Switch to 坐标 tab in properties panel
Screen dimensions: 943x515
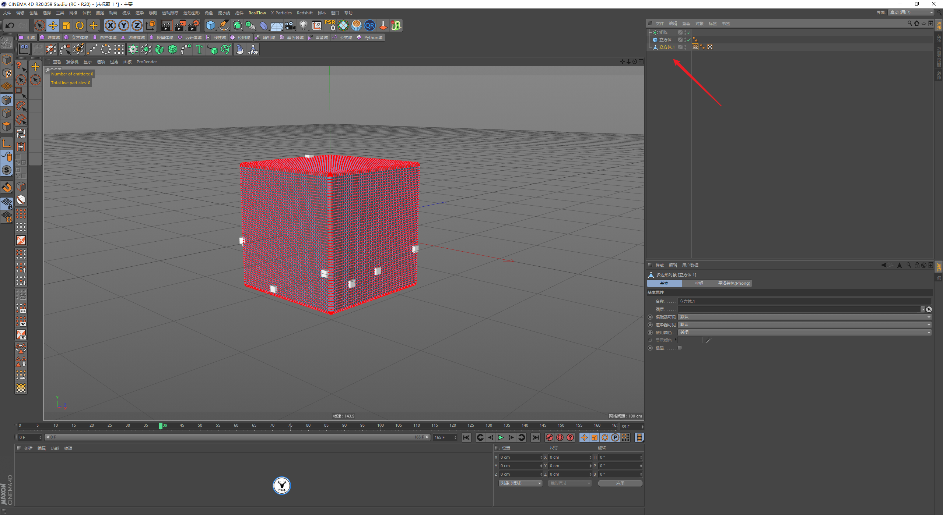(699, 284)
